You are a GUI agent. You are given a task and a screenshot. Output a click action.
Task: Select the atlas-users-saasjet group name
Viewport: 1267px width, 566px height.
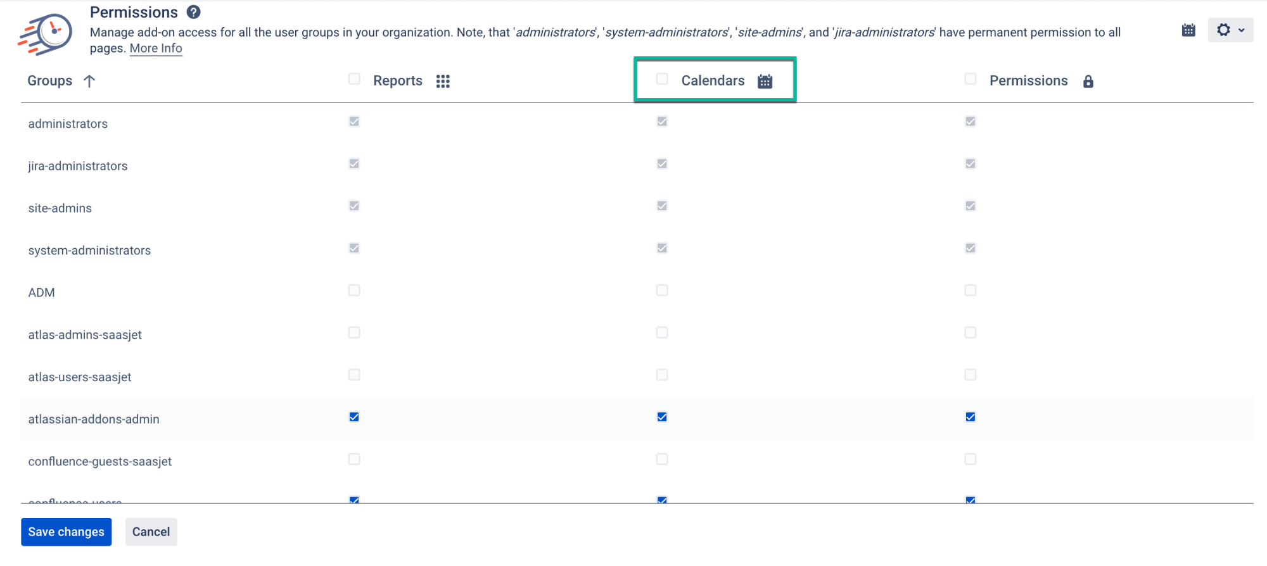(80, 377)
